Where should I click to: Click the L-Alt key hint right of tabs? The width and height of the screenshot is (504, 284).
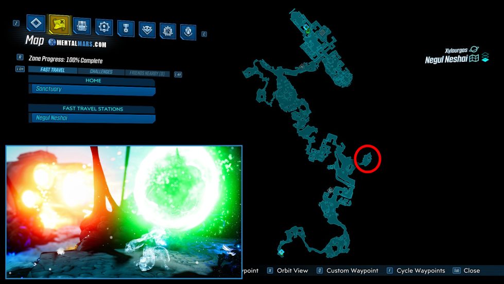click(x=178, y=74)
